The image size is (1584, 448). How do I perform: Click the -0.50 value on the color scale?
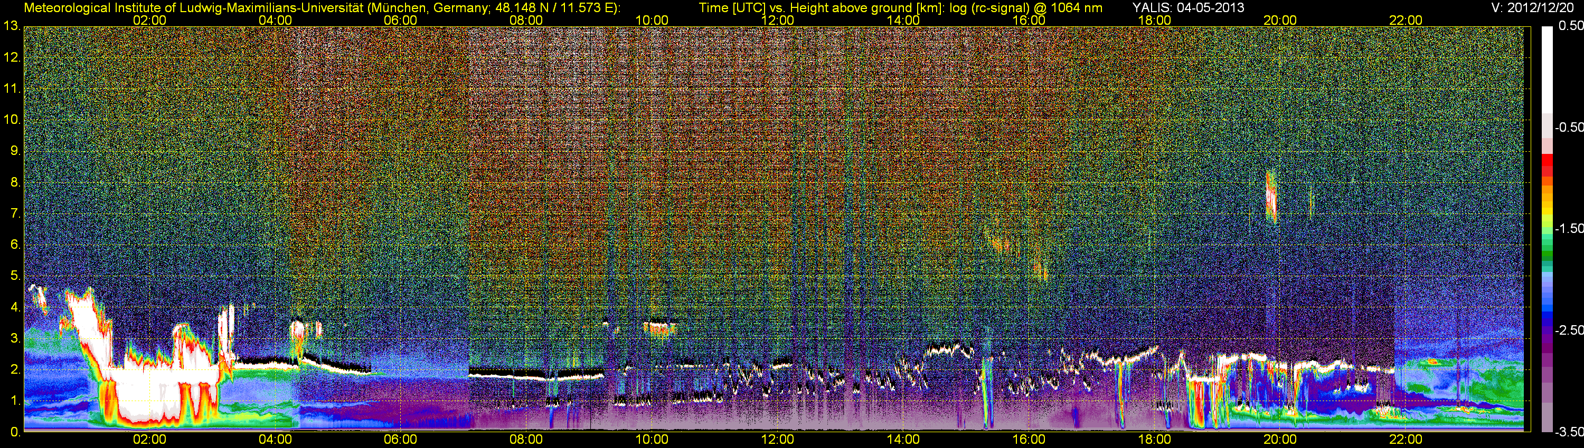point(1569,127)
